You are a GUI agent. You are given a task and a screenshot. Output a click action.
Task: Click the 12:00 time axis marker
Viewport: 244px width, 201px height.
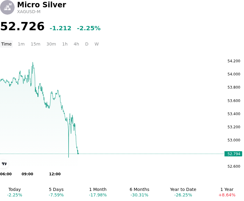(55, 174)
